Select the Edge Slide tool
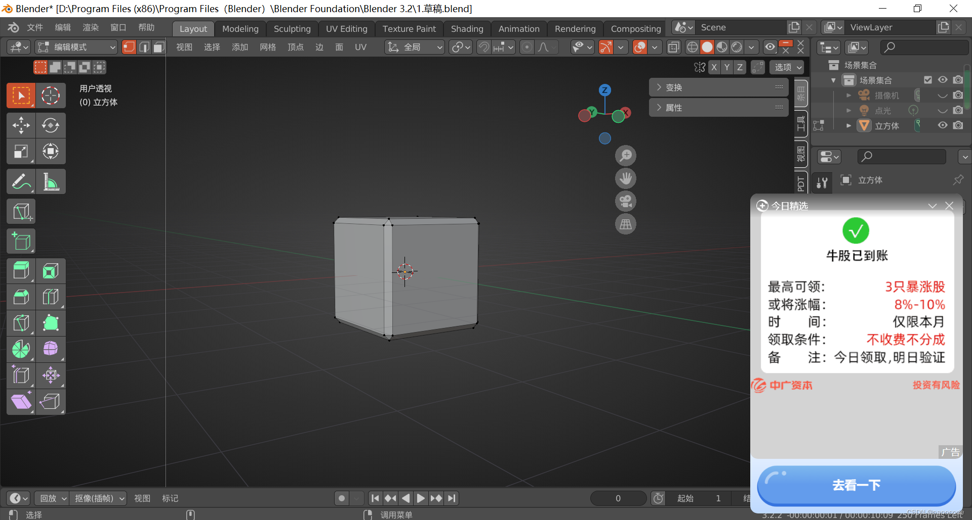The width and height of the screenshot is (972, 520). (21, 375)
